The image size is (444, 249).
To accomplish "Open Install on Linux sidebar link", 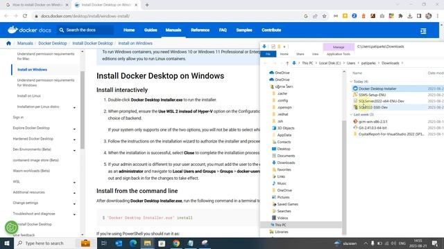I will (29, 96).
